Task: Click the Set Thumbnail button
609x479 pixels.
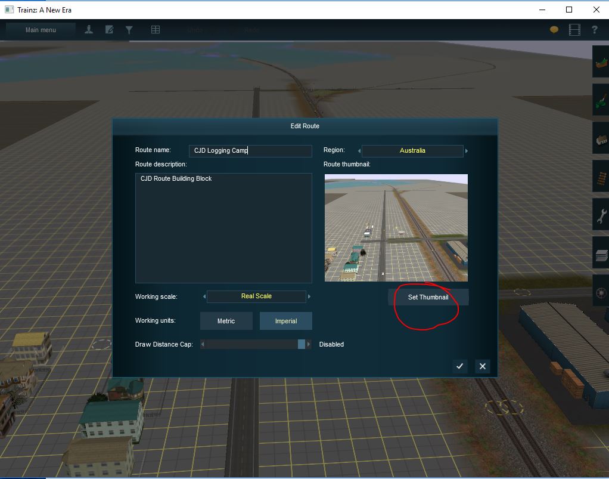Action: [x=428, y=297]
